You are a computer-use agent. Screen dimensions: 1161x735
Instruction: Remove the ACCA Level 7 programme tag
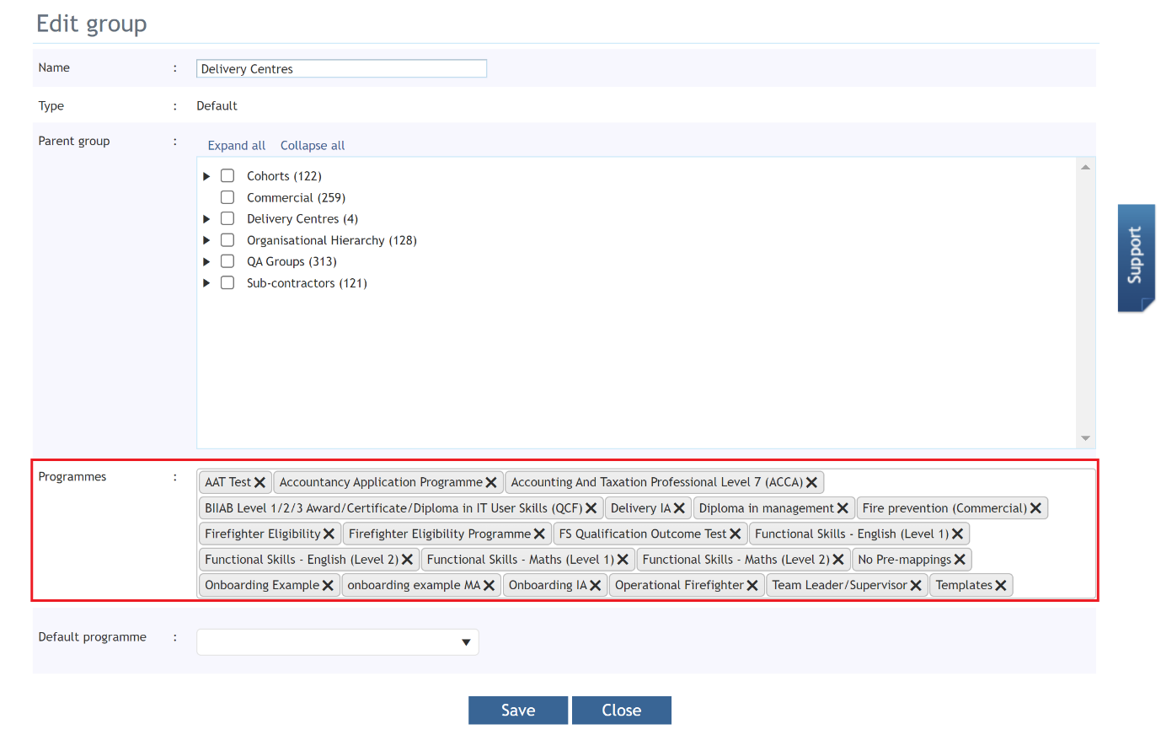[x=811, y=482]
